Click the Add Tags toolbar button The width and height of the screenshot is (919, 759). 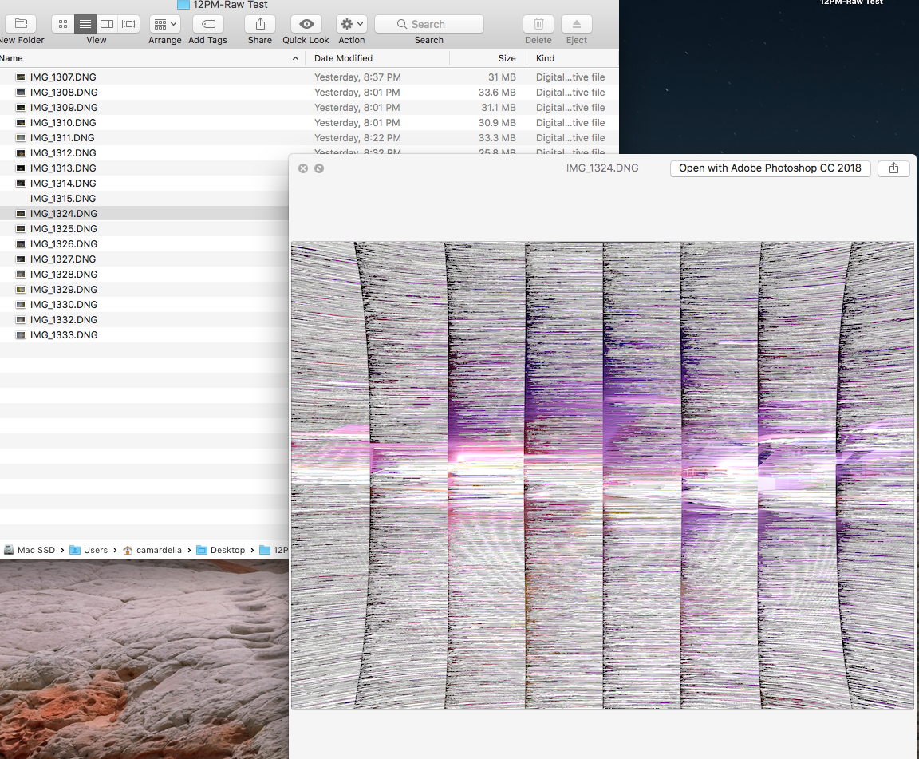point(208,24)
